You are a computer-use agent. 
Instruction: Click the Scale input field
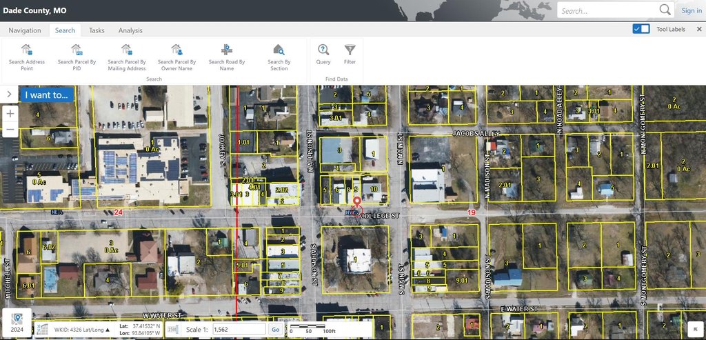(x=238, y=330)
